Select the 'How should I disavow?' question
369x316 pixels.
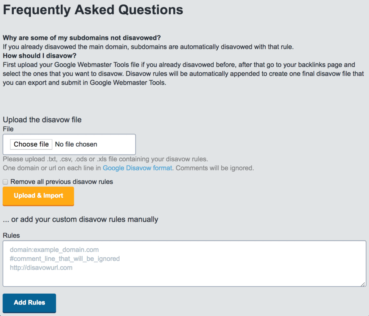coord(40,56)
